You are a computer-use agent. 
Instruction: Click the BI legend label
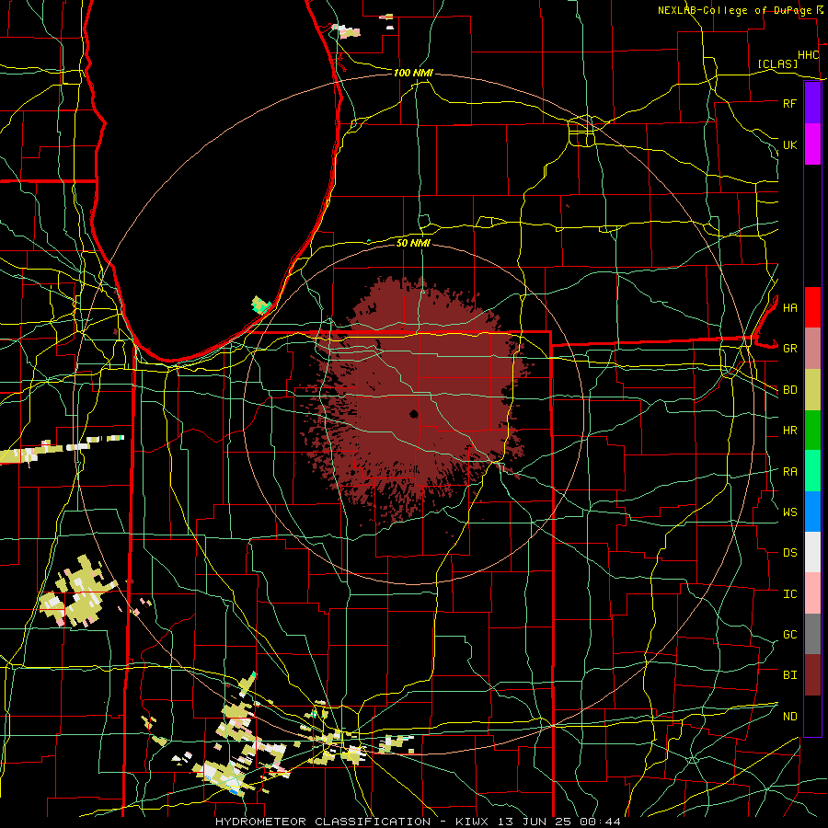[x=789, y=675]
